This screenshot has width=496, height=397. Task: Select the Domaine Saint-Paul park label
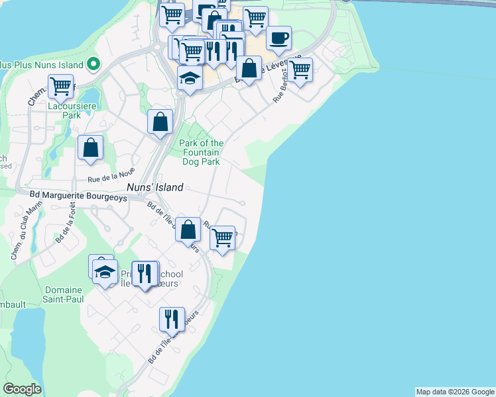tap(63, 294)
